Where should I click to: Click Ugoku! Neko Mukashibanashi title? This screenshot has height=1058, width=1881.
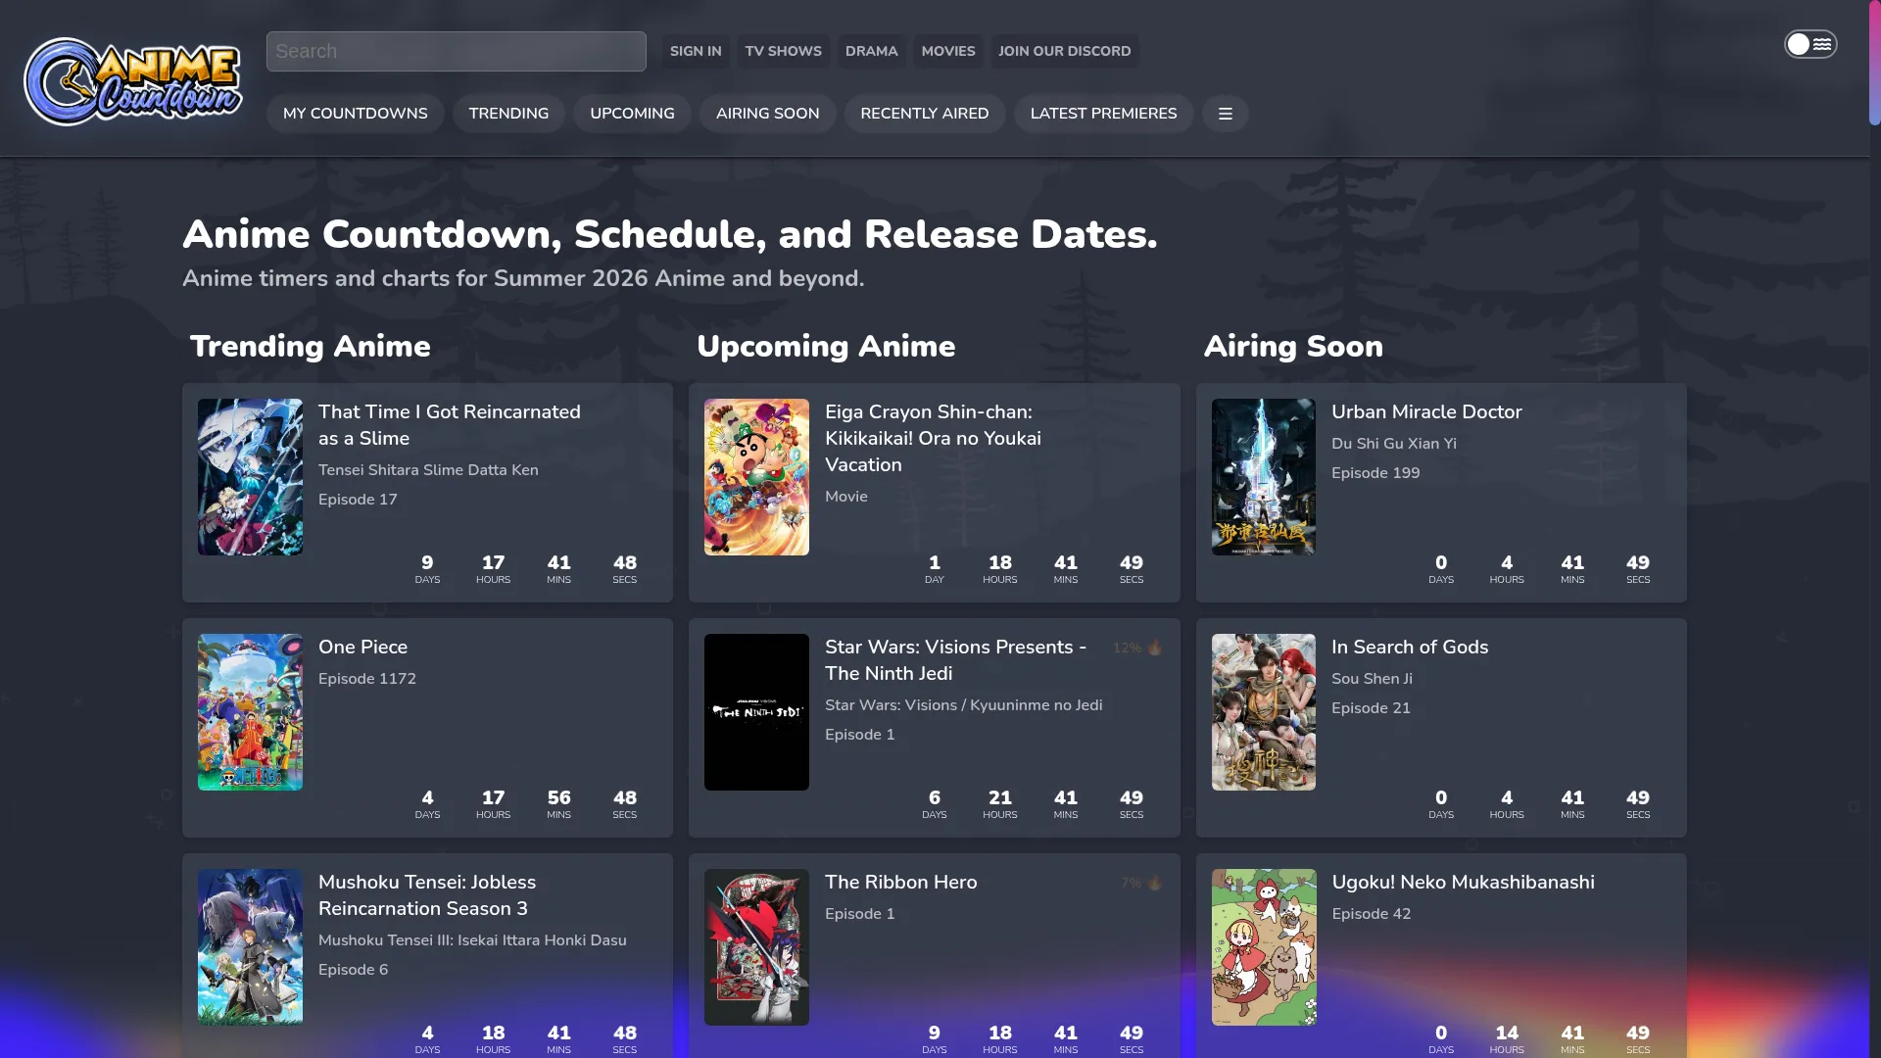coord(1463,883)
